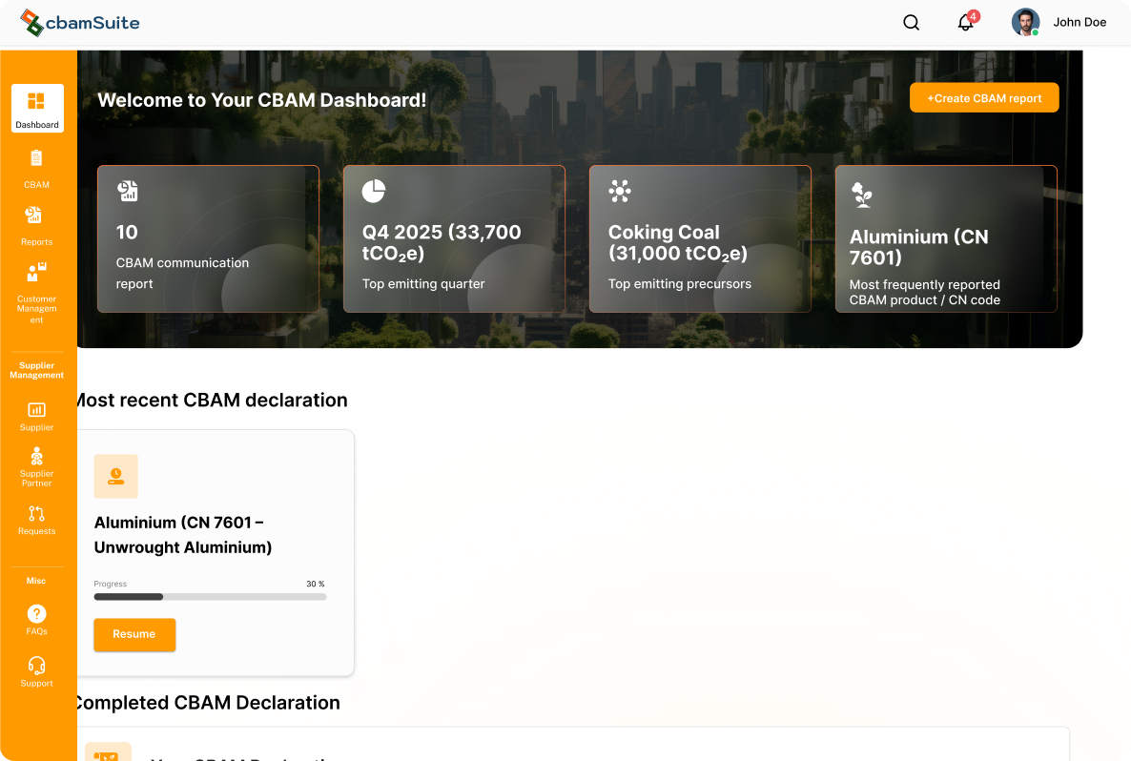The image size is (1131, 761).
Task: Open the Aluminium (CN 7601) product card
Action: [946, 238]
